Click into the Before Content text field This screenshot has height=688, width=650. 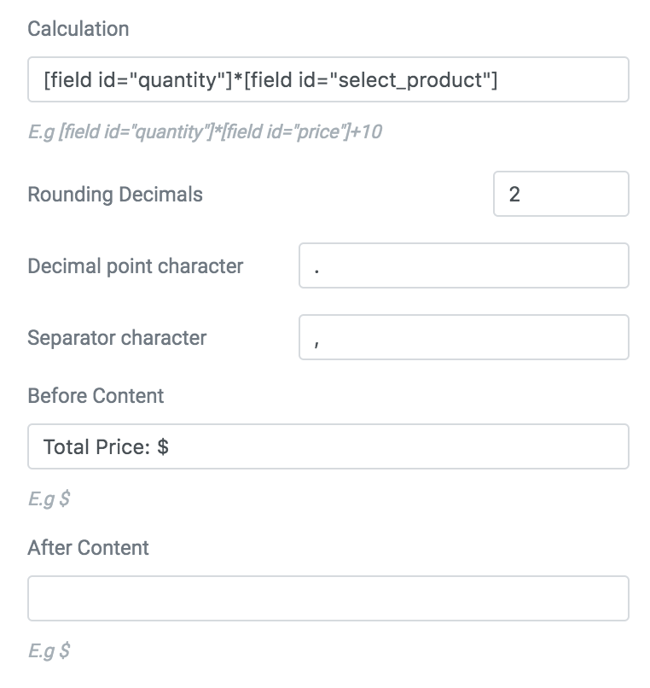tap(328, 446)
